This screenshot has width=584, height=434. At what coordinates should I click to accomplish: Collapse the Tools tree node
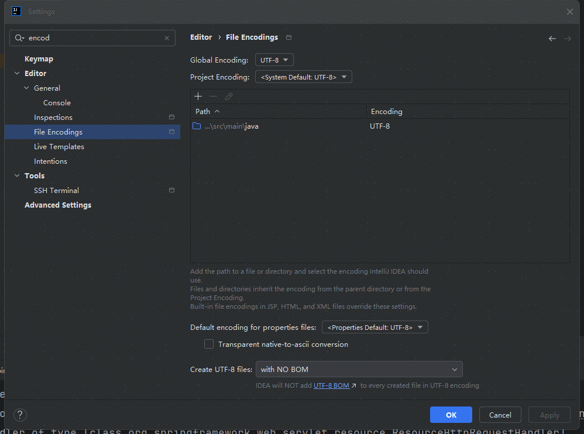coord(16,176)
